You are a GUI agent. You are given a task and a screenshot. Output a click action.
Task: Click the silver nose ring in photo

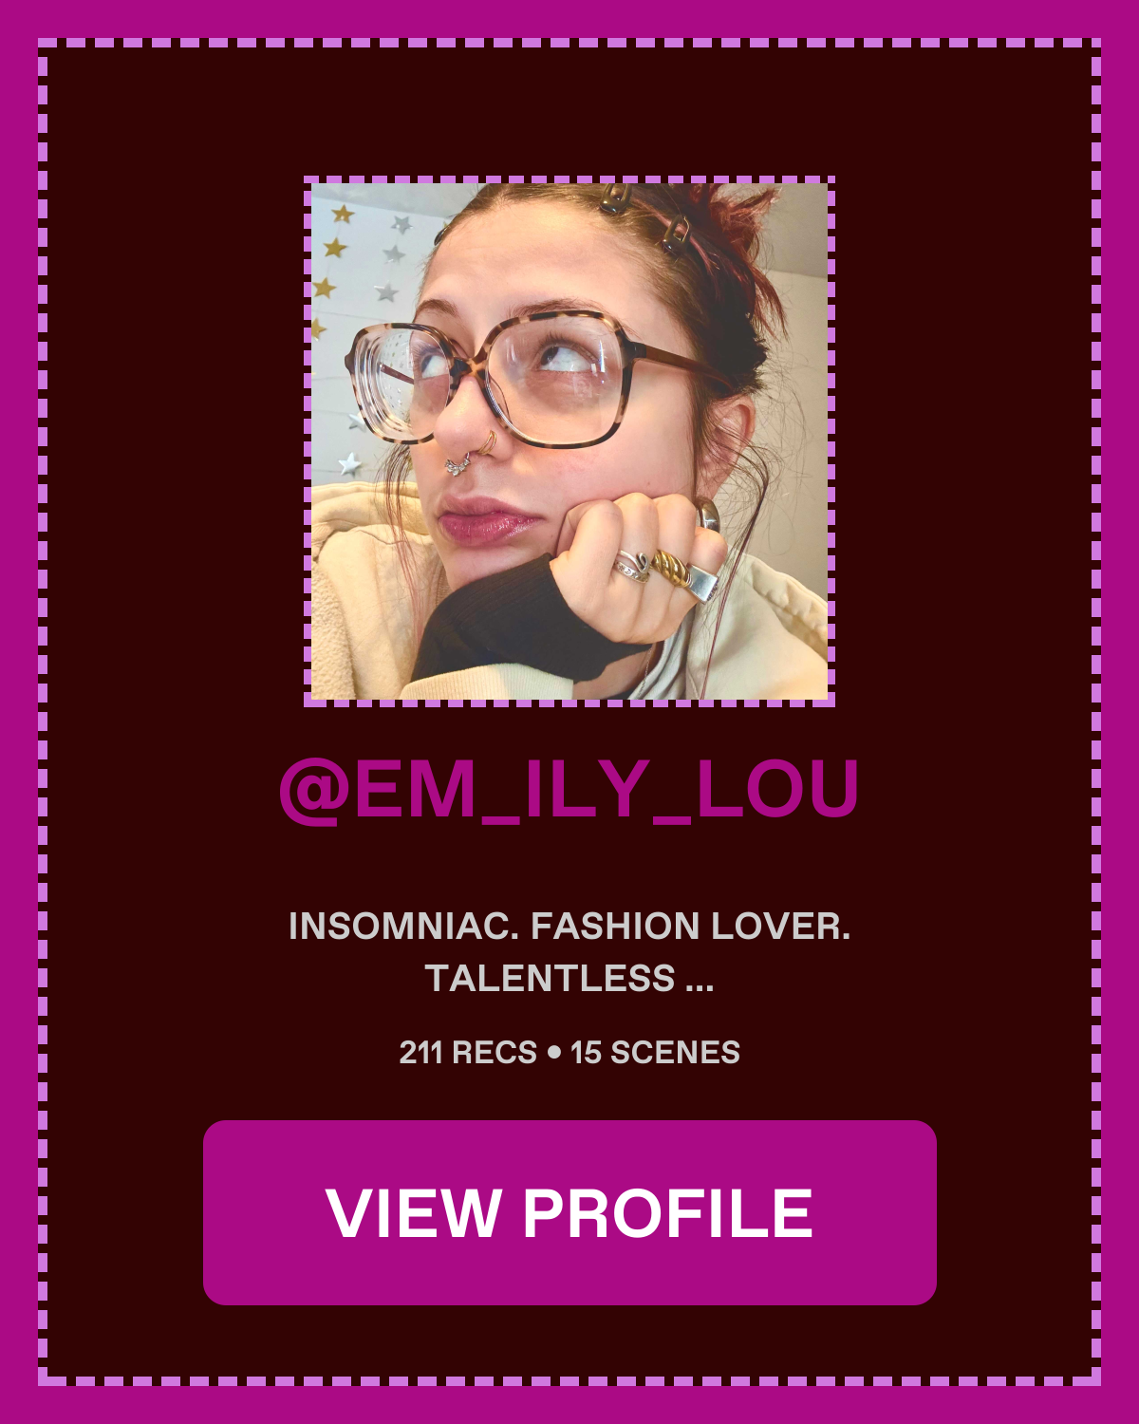click(x=457, y=463)
